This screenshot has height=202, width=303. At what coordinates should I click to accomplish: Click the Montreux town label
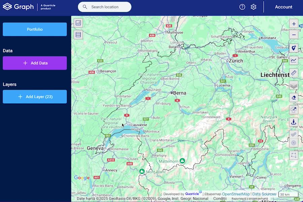(153, 131)
